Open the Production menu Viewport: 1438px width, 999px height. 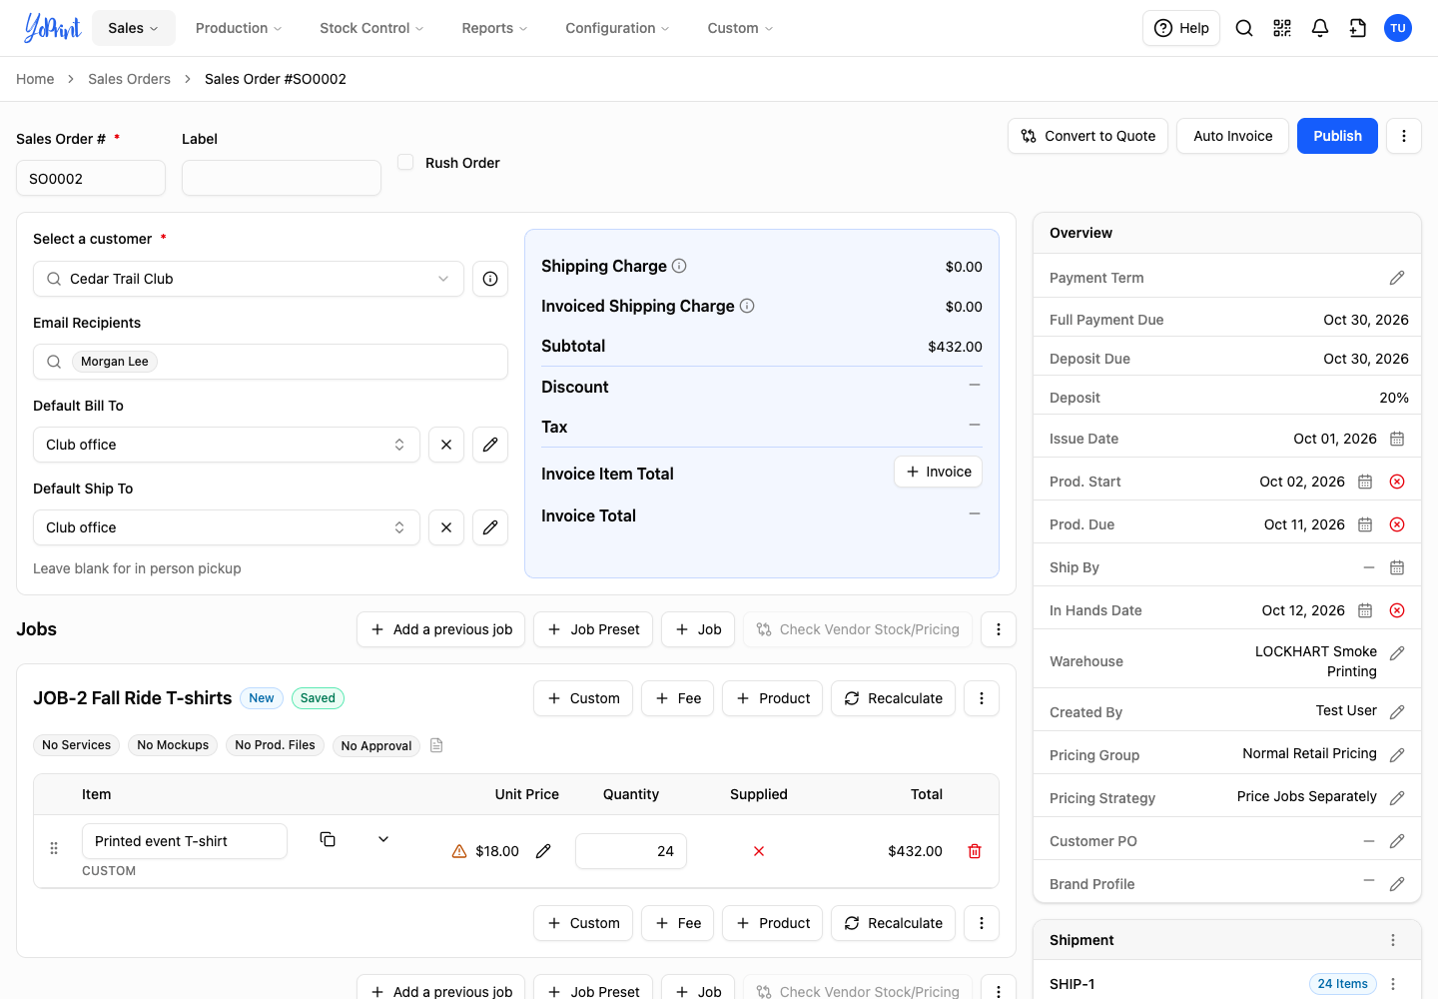(x=239, y=28)
